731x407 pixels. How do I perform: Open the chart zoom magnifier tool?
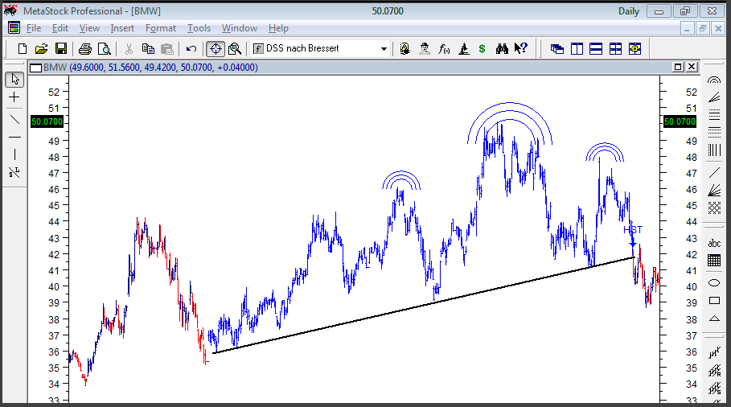pyautogui.click(x=235, y=48)
